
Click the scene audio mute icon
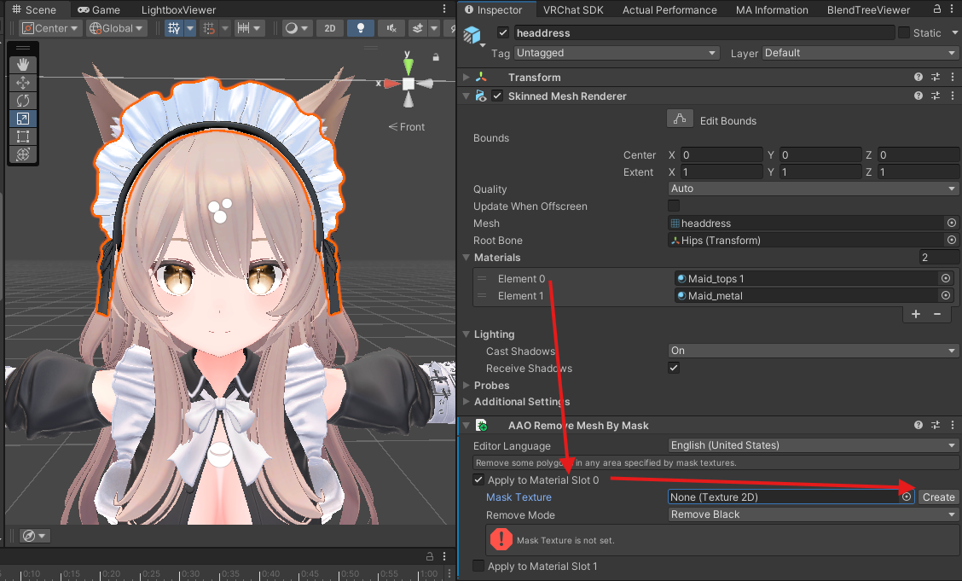[x=391, y=28]
